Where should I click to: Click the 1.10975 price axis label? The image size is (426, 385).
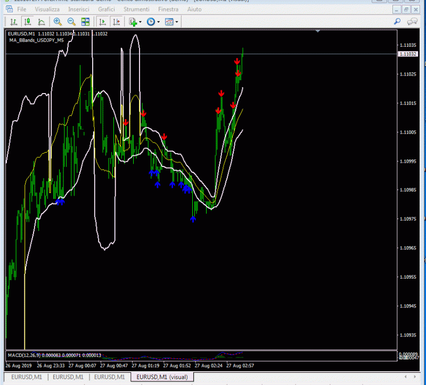point(408,219)
